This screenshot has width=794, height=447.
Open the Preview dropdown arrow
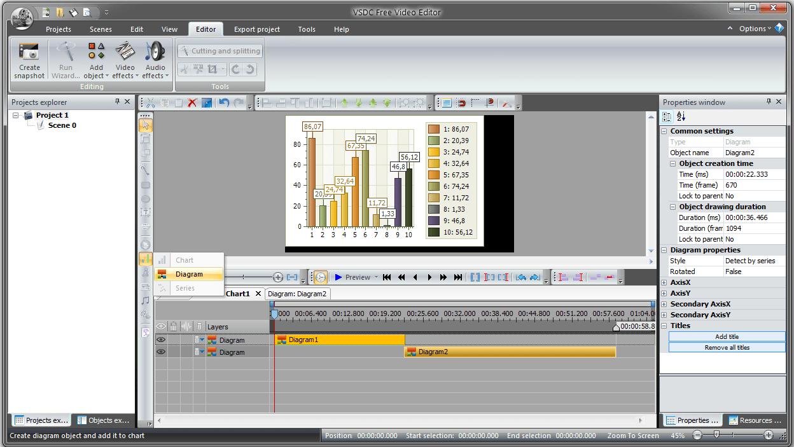click(x=376, y=277)
